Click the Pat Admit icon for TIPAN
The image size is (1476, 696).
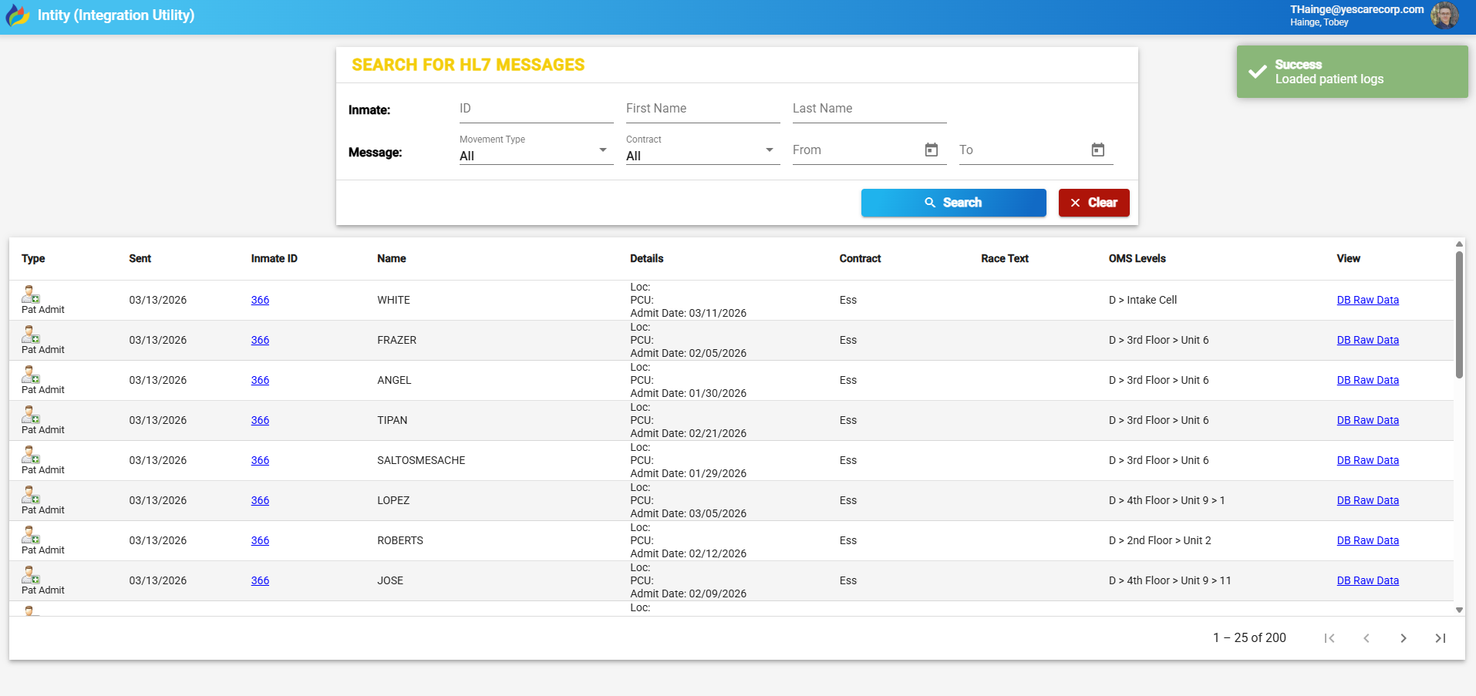(31, 415)
